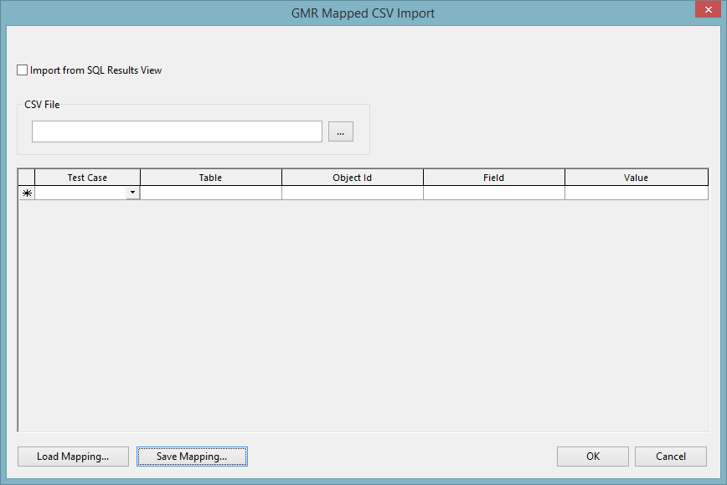The height and width of the screenshot is (485, 727).
Task: Click the red close icon on the title bar
Action: click(x=709, y=9)
